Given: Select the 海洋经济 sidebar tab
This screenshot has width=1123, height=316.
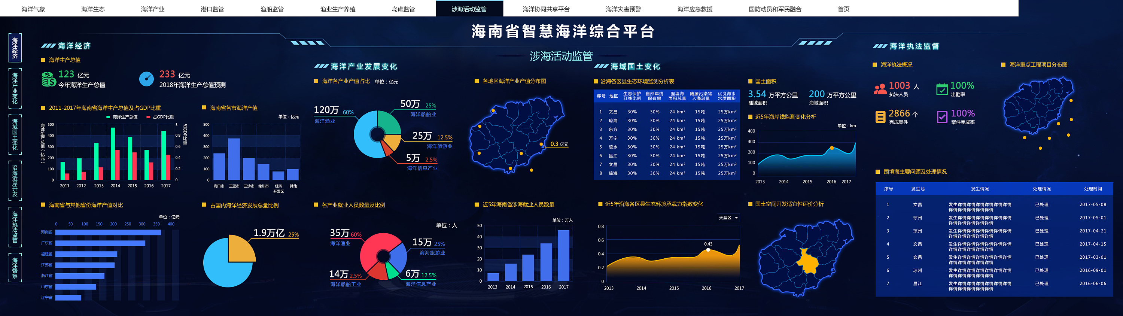Looking at the screenshot, I should click(x=15, y=48).
